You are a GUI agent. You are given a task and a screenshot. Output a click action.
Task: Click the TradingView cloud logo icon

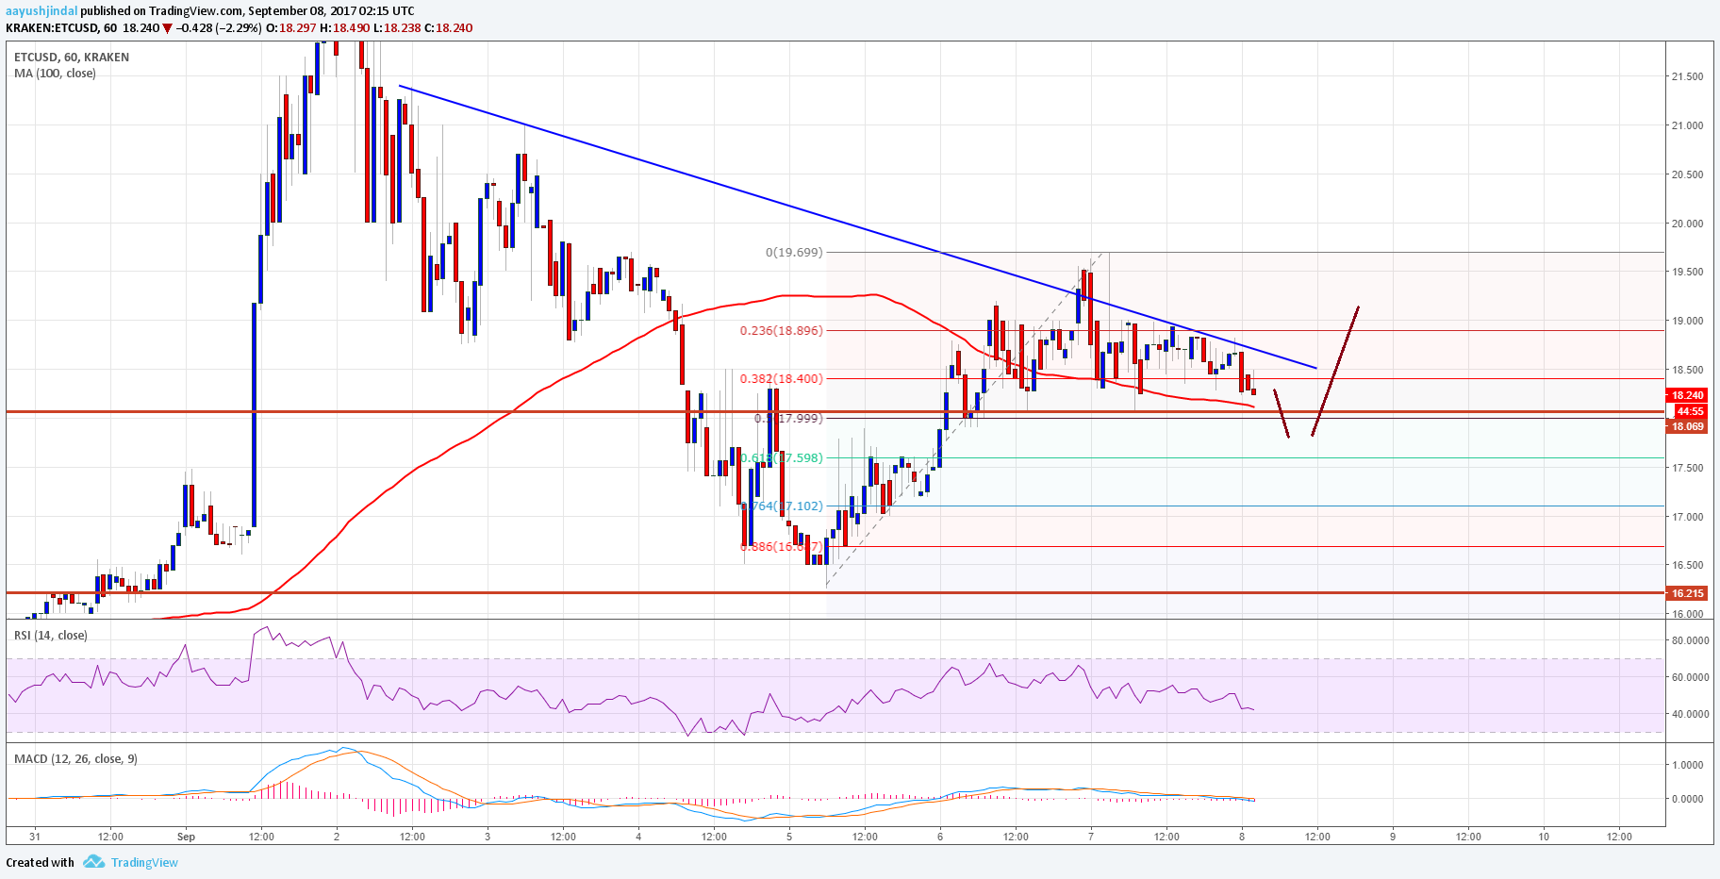93,862
